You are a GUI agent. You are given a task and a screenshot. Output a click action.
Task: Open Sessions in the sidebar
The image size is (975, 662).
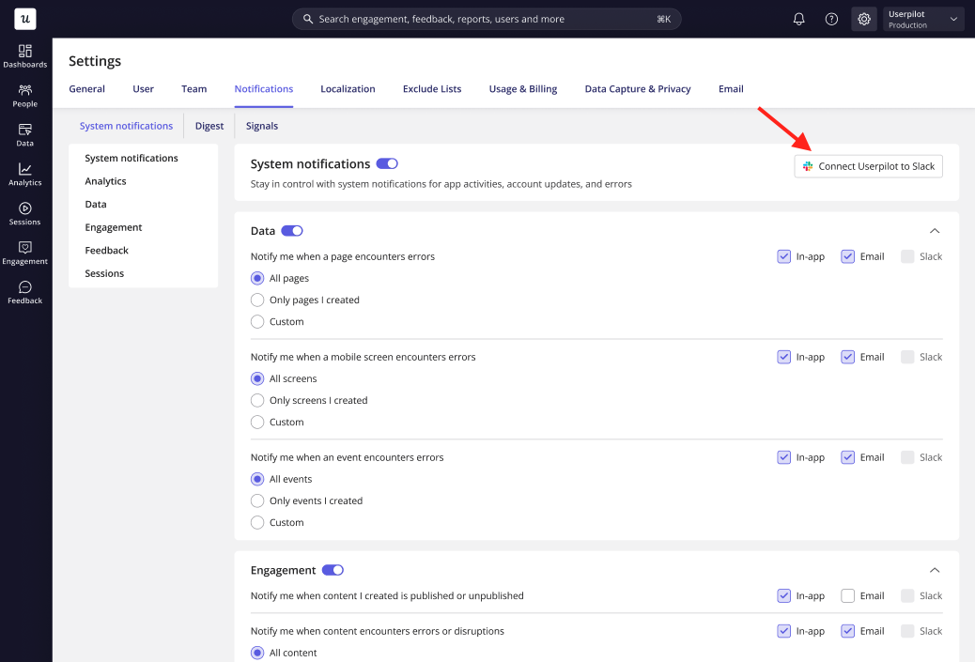(x=24, y=214)
